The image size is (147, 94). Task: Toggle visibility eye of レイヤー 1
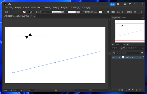pyautogui.click(x=113, y=57)
